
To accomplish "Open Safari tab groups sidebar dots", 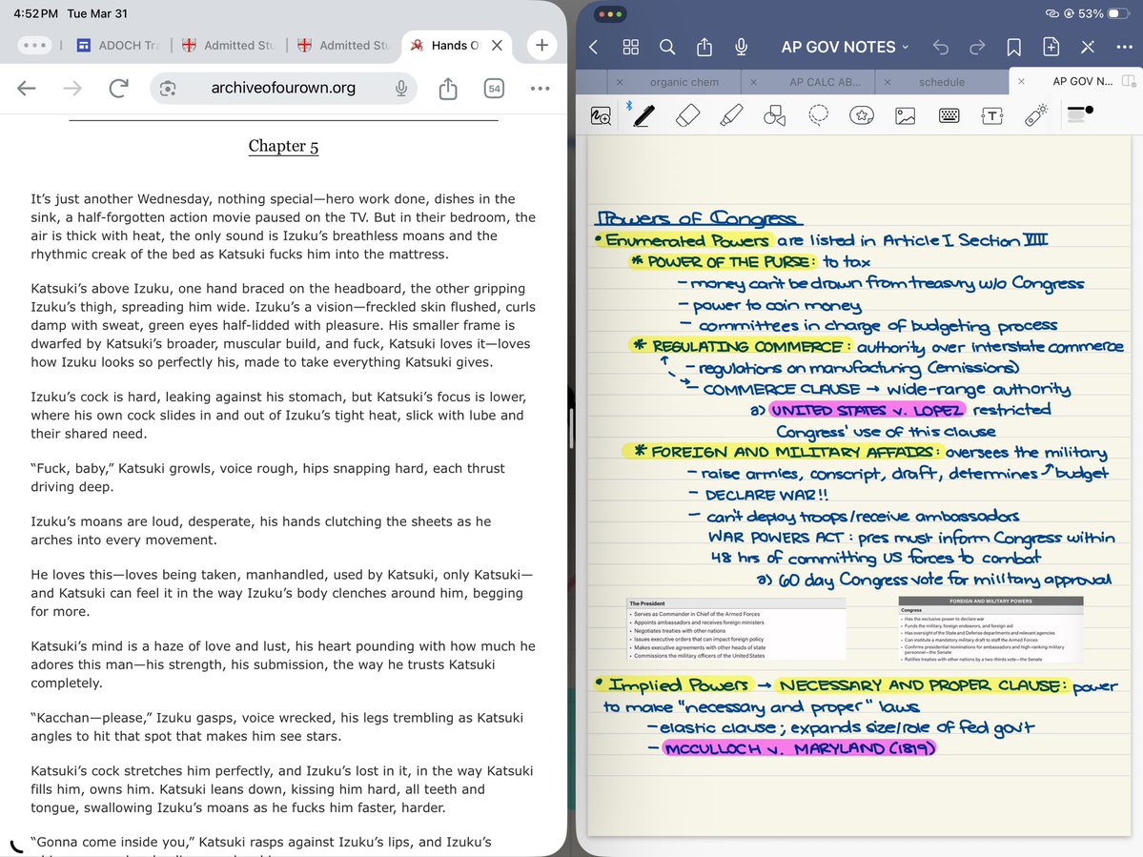I will coord(34,45).
